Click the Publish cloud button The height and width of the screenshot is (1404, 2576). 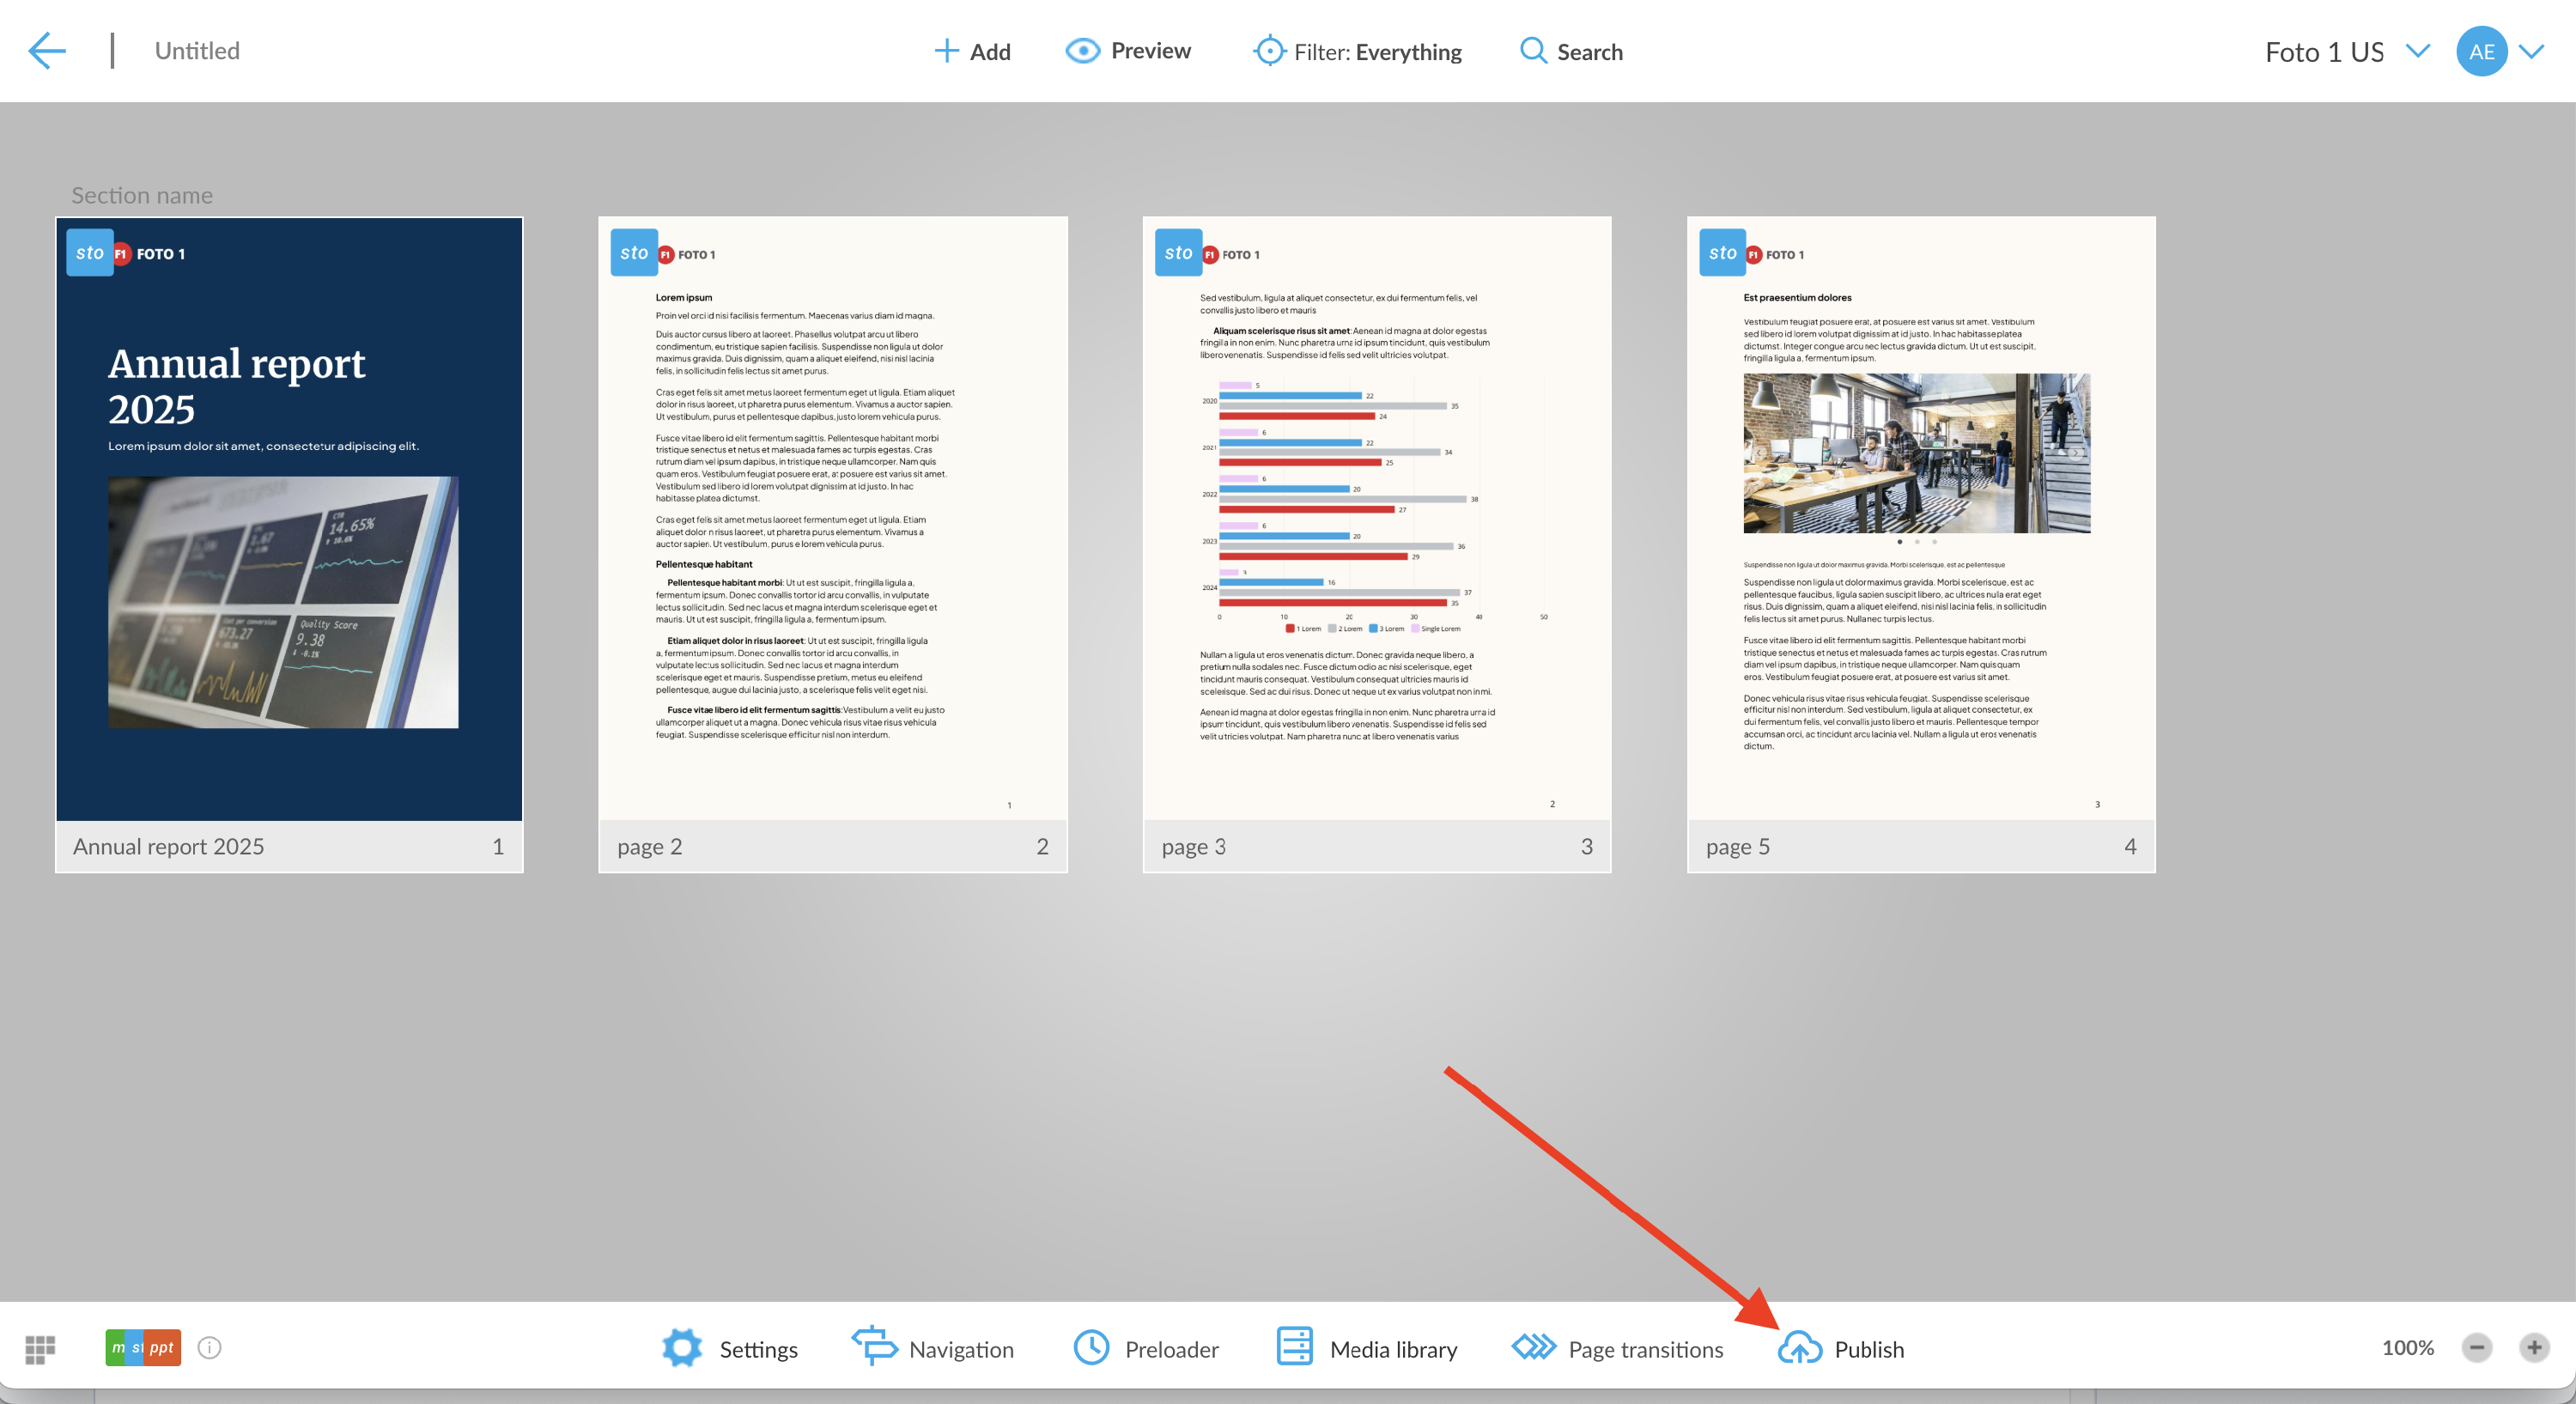pos(1800,1349)
